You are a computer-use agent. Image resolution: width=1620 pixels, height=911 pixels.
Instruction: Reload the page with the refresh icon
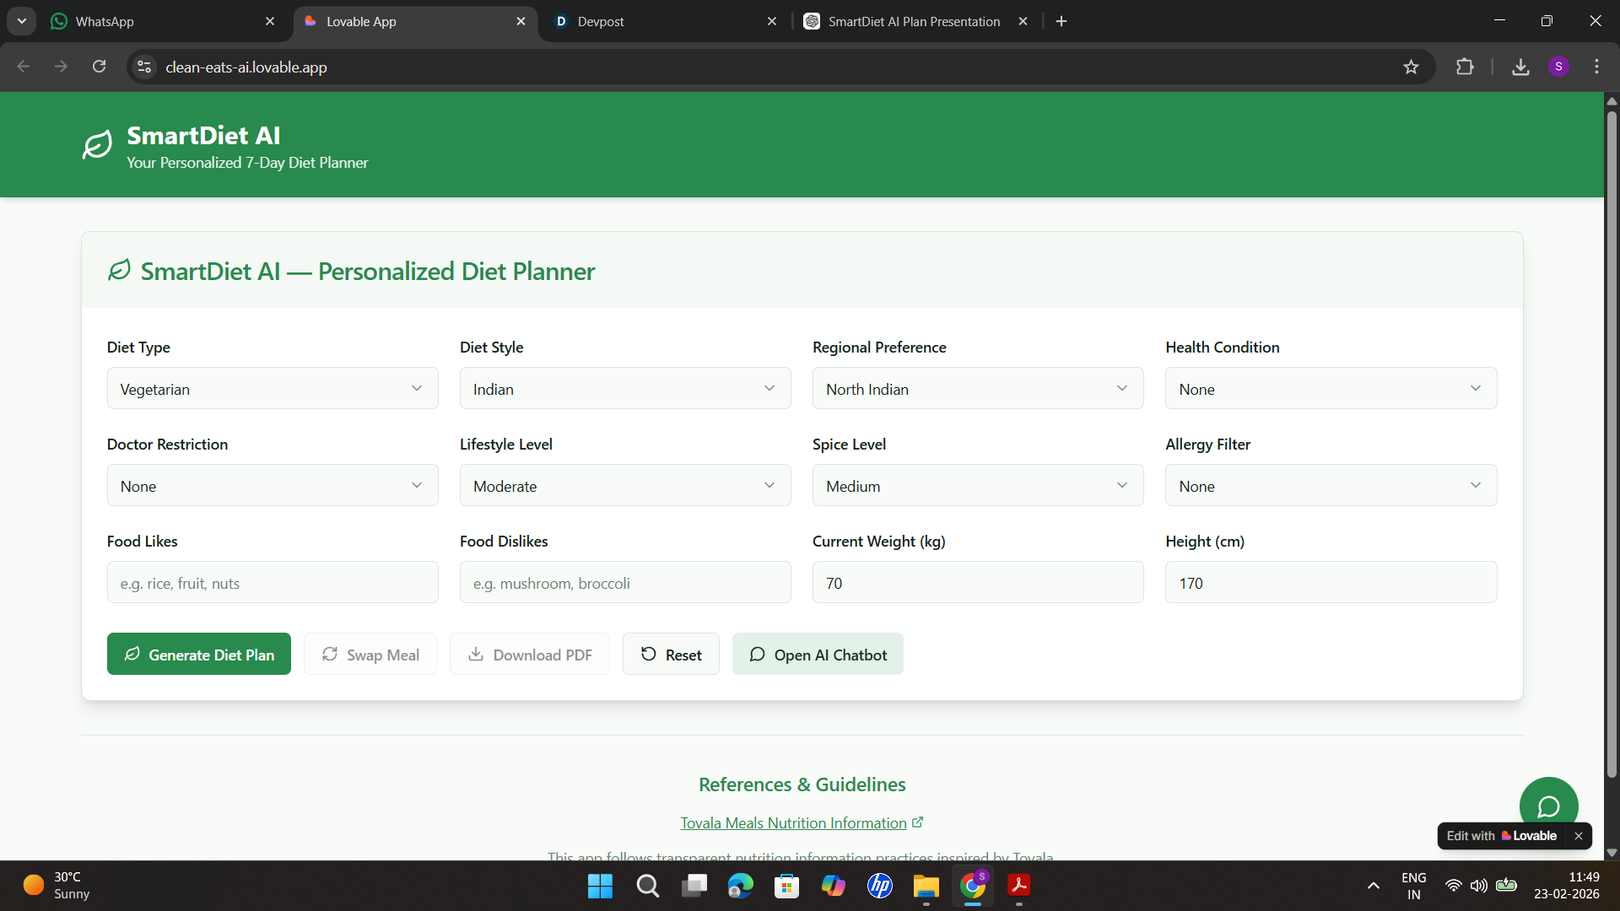100,67
